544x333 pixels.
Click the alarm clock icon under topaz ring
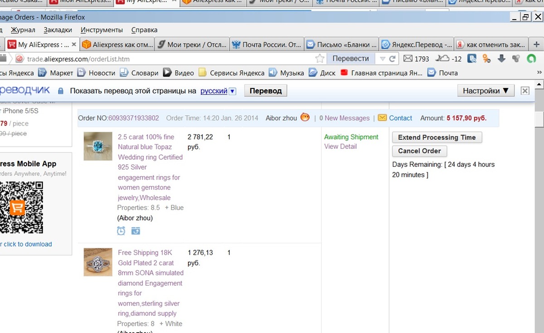click(121, 231)
